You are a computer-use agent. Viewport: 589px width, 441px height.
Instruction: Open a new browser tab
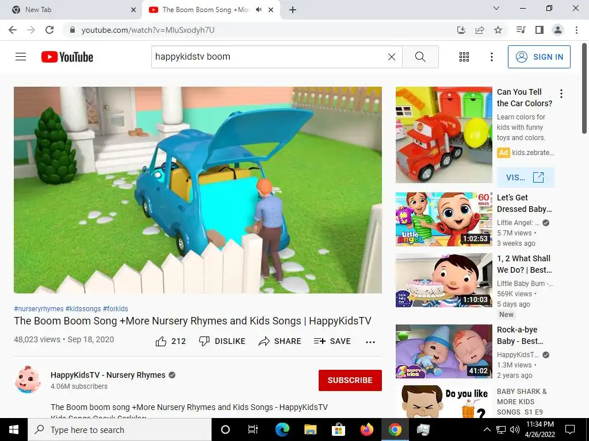tap(293, 10)
